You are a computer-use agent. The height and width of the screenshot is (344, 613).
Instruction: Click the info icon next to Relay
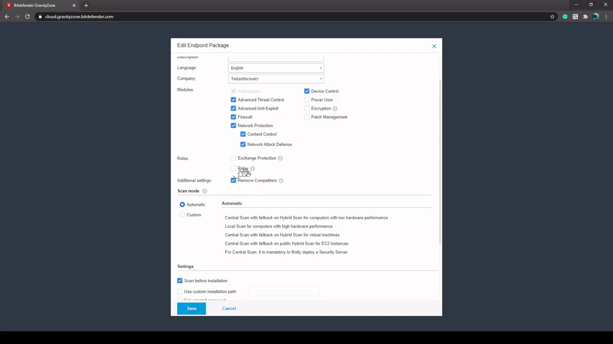point(252,169)
